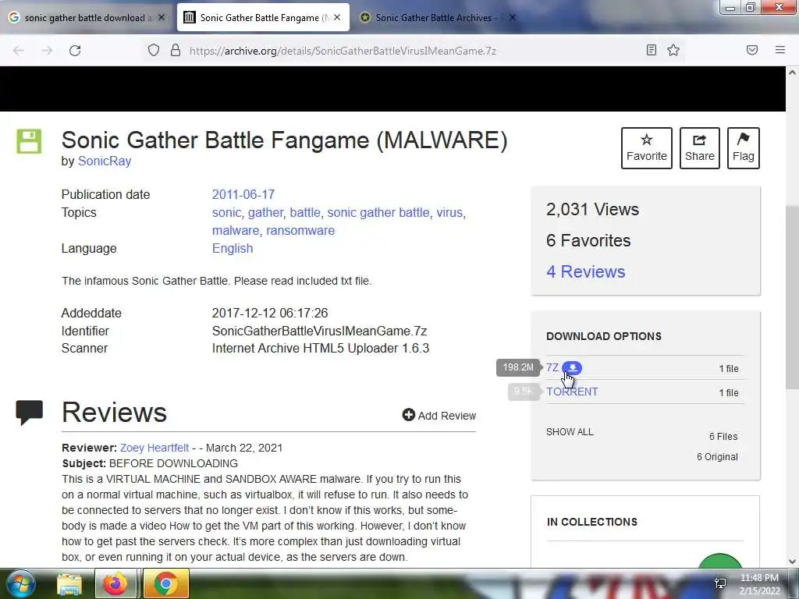Screen dimensions: 799x599
Task: Click the '6 Original' count text
Action: pos(718,457)
